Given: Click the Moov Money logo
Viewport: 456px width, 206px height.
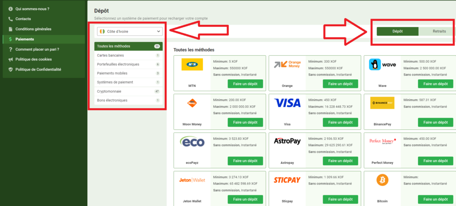Looking at the screenshot, I should pos(192,103).
